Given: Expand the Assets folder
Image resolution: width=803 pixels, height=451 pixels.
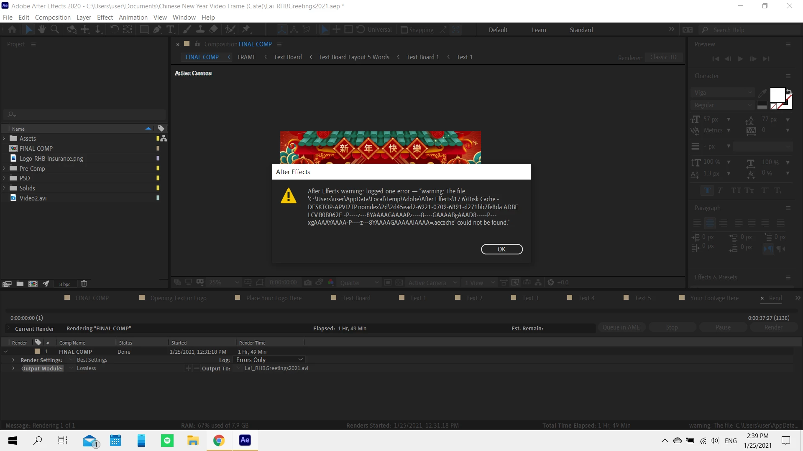Looking at the screenshot, I should (x=4, y=138).
